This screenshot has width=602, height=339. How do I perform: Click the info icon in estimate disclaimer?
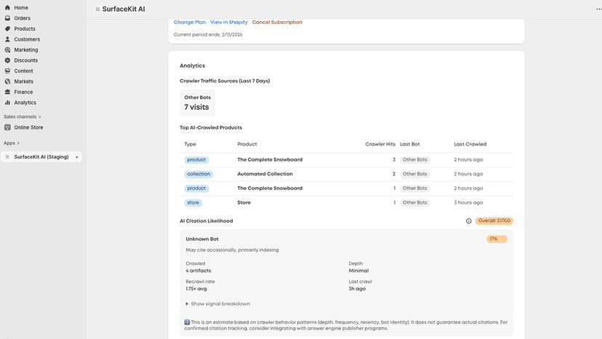click(x=187, y=322)
